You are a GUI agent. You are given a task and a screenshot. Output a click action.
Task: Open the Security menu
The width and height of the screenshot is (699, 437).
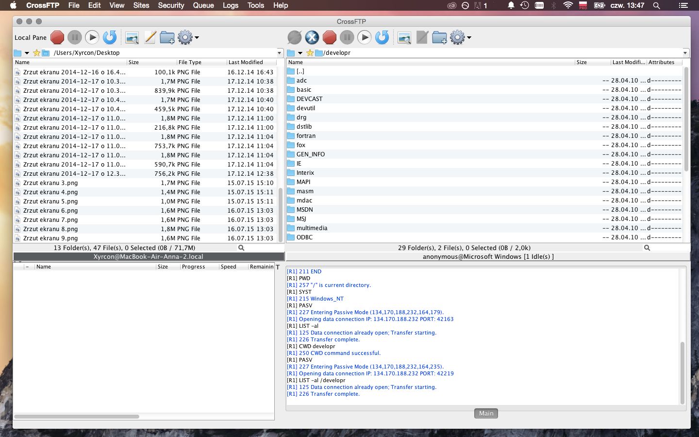(171, 5)
